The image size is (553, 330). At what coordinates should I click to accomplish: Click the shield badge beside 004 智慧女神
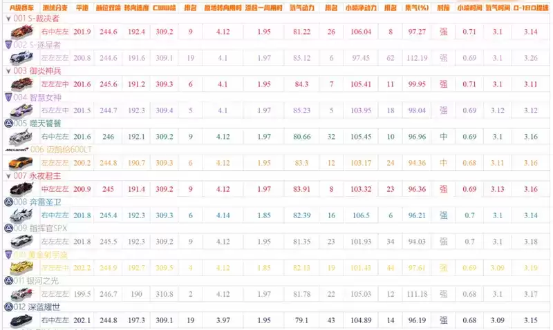click(x=8, y=97)
